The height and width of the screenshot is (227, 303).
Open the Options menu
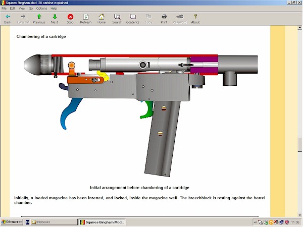41,8
